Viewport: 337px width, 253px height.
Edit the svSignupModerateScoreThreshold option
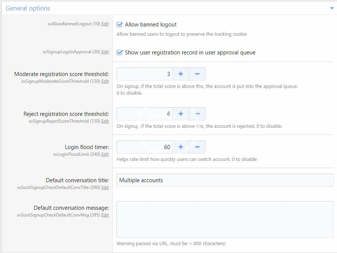pyautogui.click(x=105, y=81)
